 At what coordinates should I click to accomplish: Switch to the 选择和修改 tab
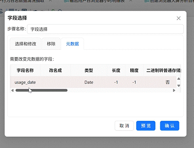point(25,44)
